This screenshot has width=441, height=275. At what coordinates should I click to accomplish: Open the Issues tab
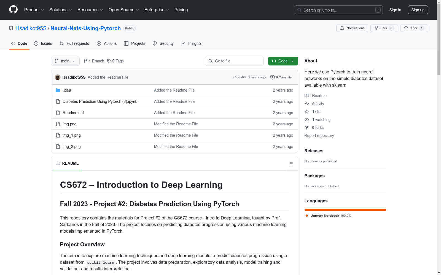tap(43, 43)
